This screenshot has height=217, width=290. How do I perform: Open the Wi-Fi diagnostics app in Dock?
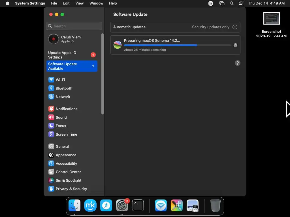(161, 205)
